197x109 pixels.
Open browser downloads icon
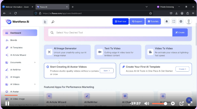point(176,13)
